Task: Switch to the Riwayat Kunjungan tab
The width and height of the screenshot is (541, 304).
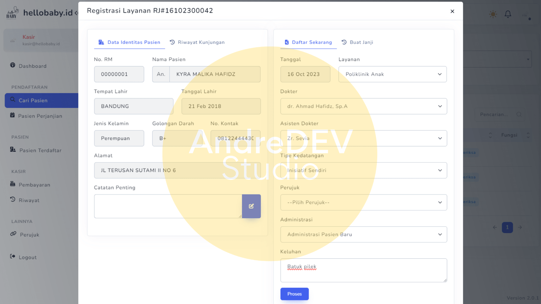Action: [x=197, y=42]
